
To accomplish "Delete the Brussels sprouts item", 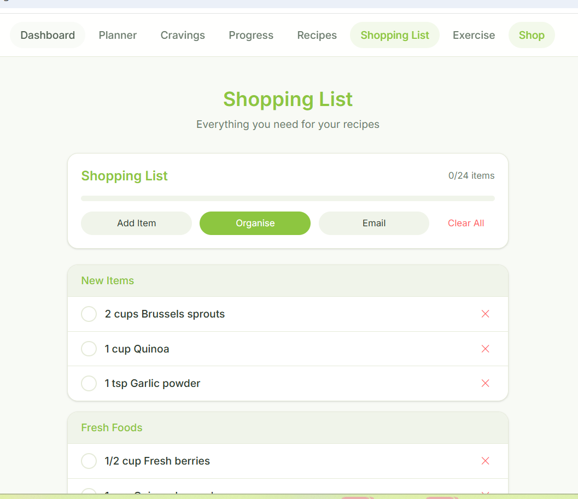I will pos(485,314).
